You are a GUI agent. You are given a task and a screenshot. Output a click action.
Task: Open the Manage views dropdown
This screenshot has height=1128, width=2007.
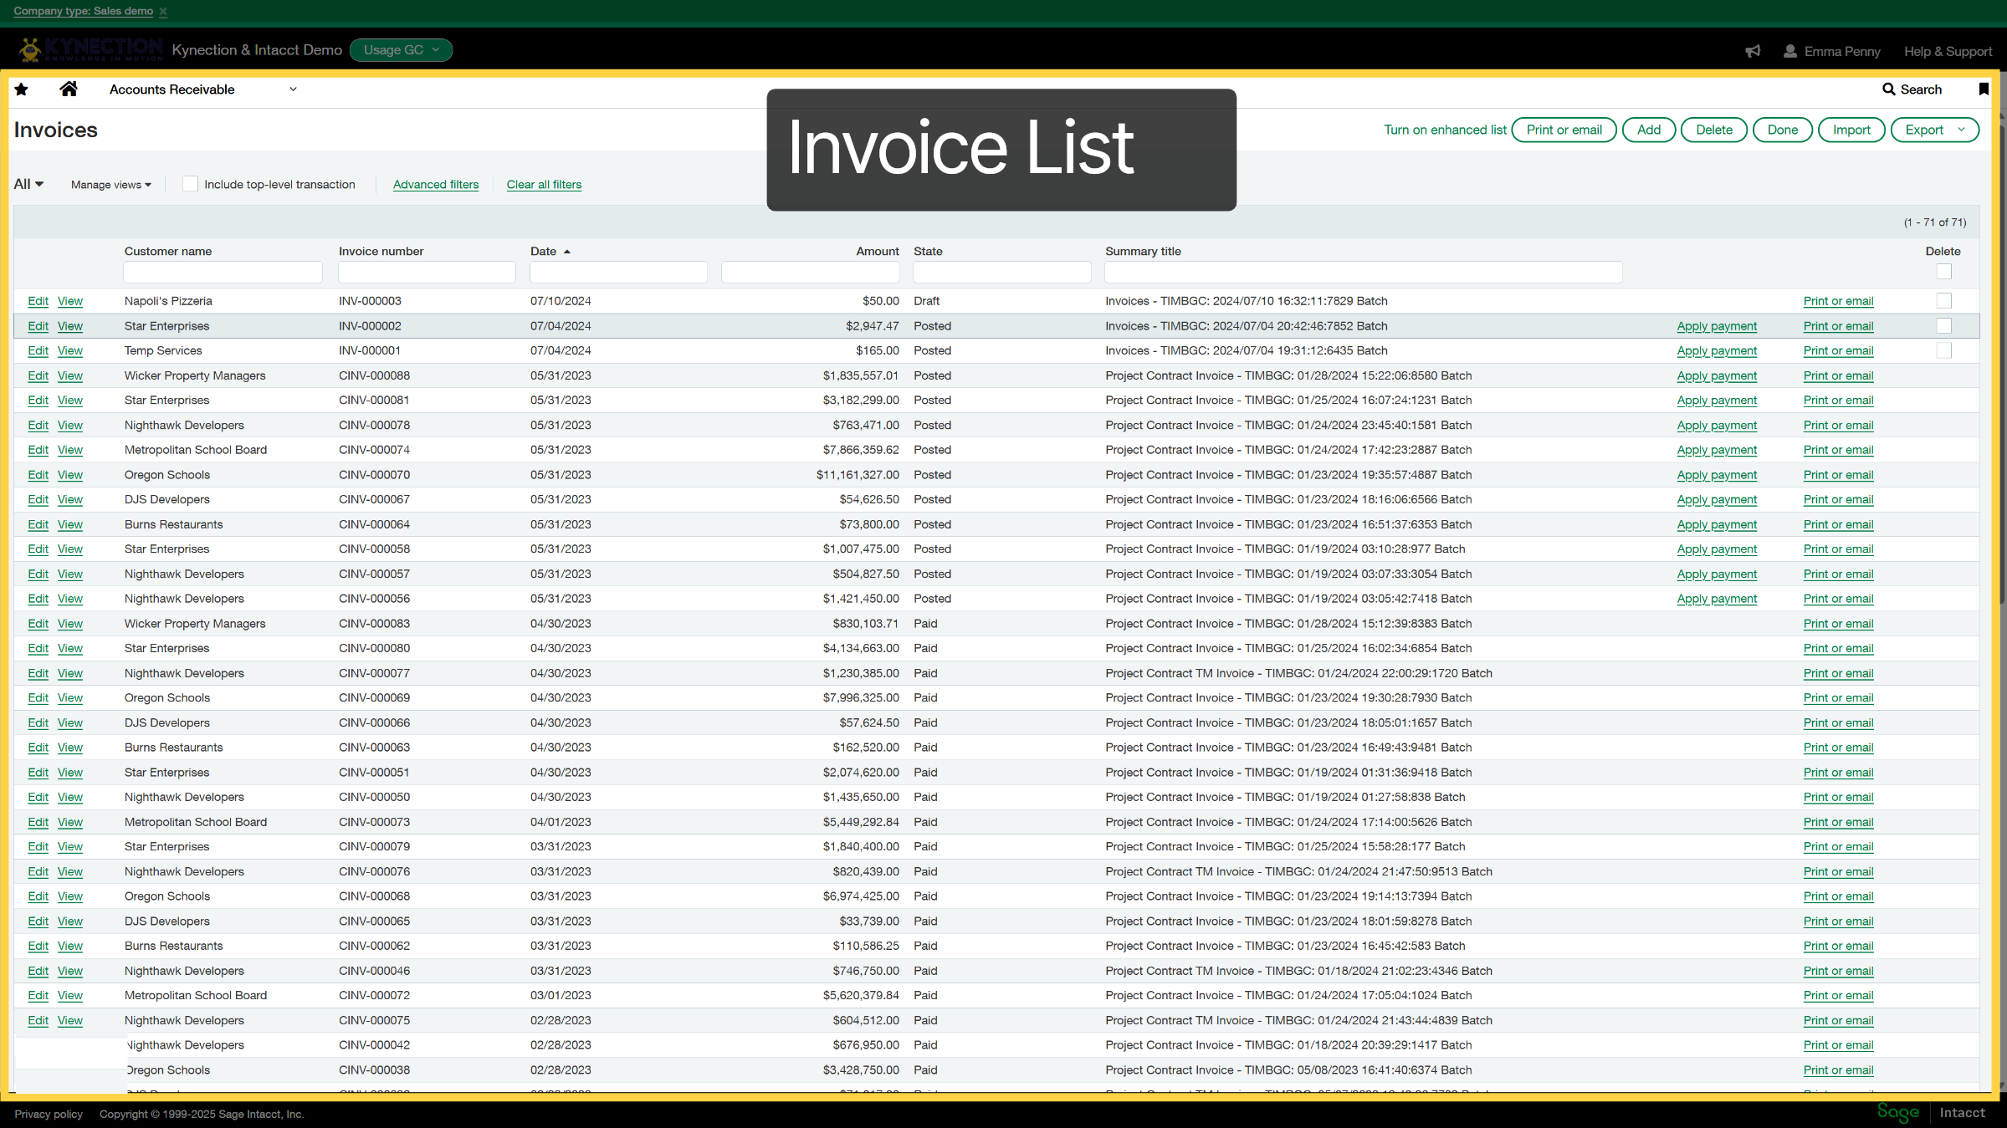(x=111, y=185)
